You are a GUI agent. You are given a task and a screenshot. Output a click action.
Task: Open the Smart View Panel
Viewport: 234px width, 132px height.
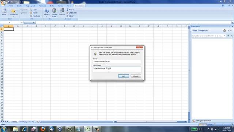coord(4,12)
